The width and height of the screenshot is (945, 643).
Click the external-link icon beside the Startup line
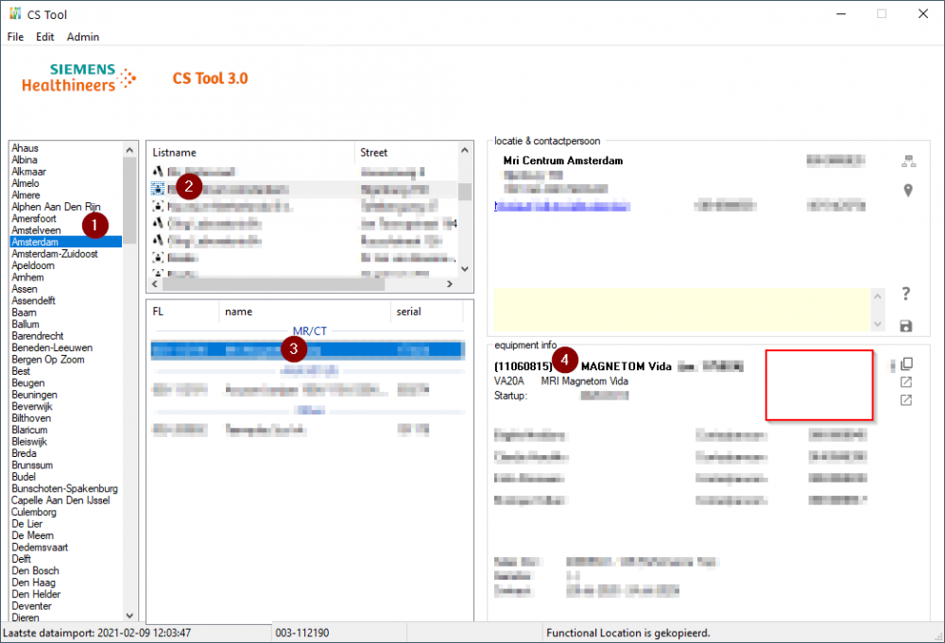click(906, 399)
